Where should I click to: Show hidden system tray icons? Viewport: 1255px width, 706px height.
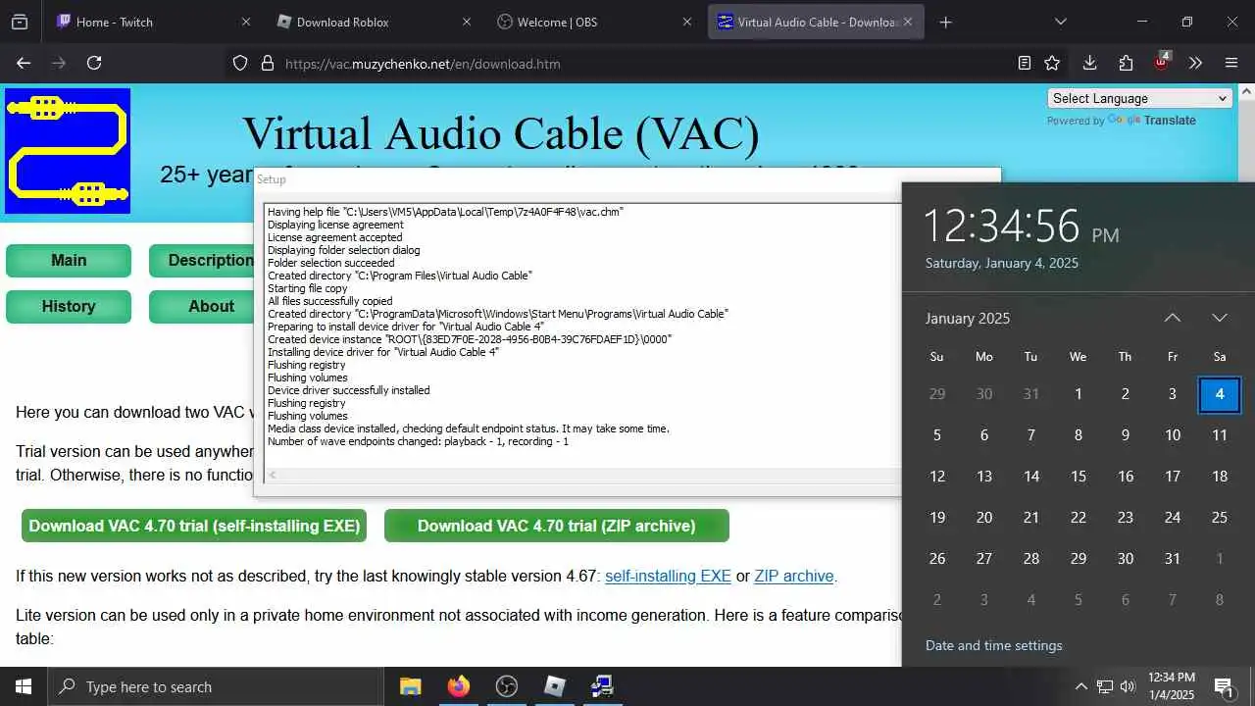coord(1080,686)
